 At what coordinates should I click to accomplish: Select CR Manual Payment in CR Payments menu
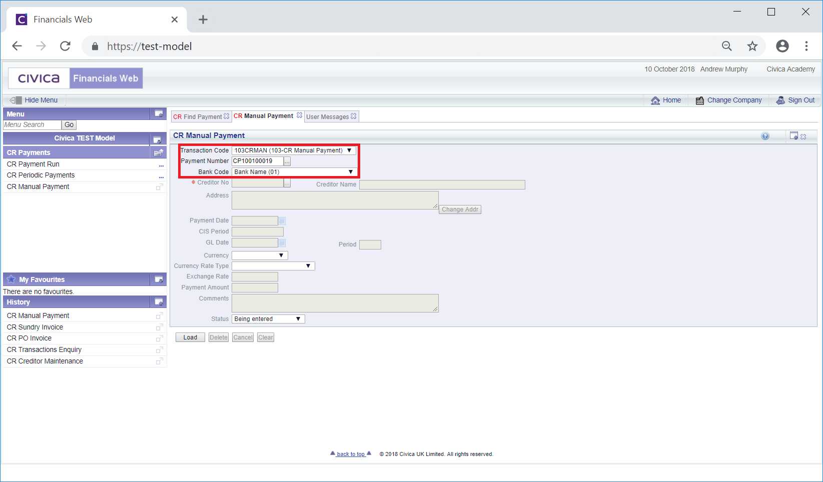(38, 186)
